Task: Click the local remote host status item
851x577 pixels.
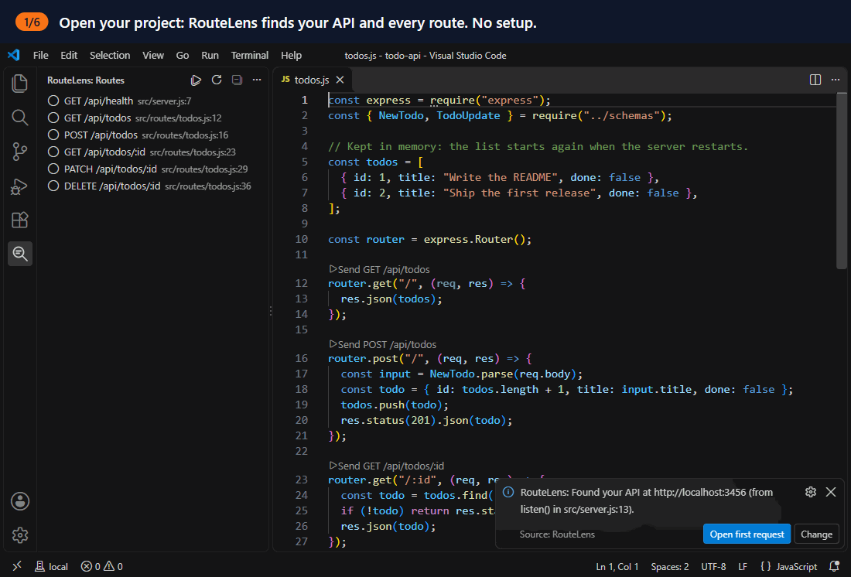Action: [52, 566]
